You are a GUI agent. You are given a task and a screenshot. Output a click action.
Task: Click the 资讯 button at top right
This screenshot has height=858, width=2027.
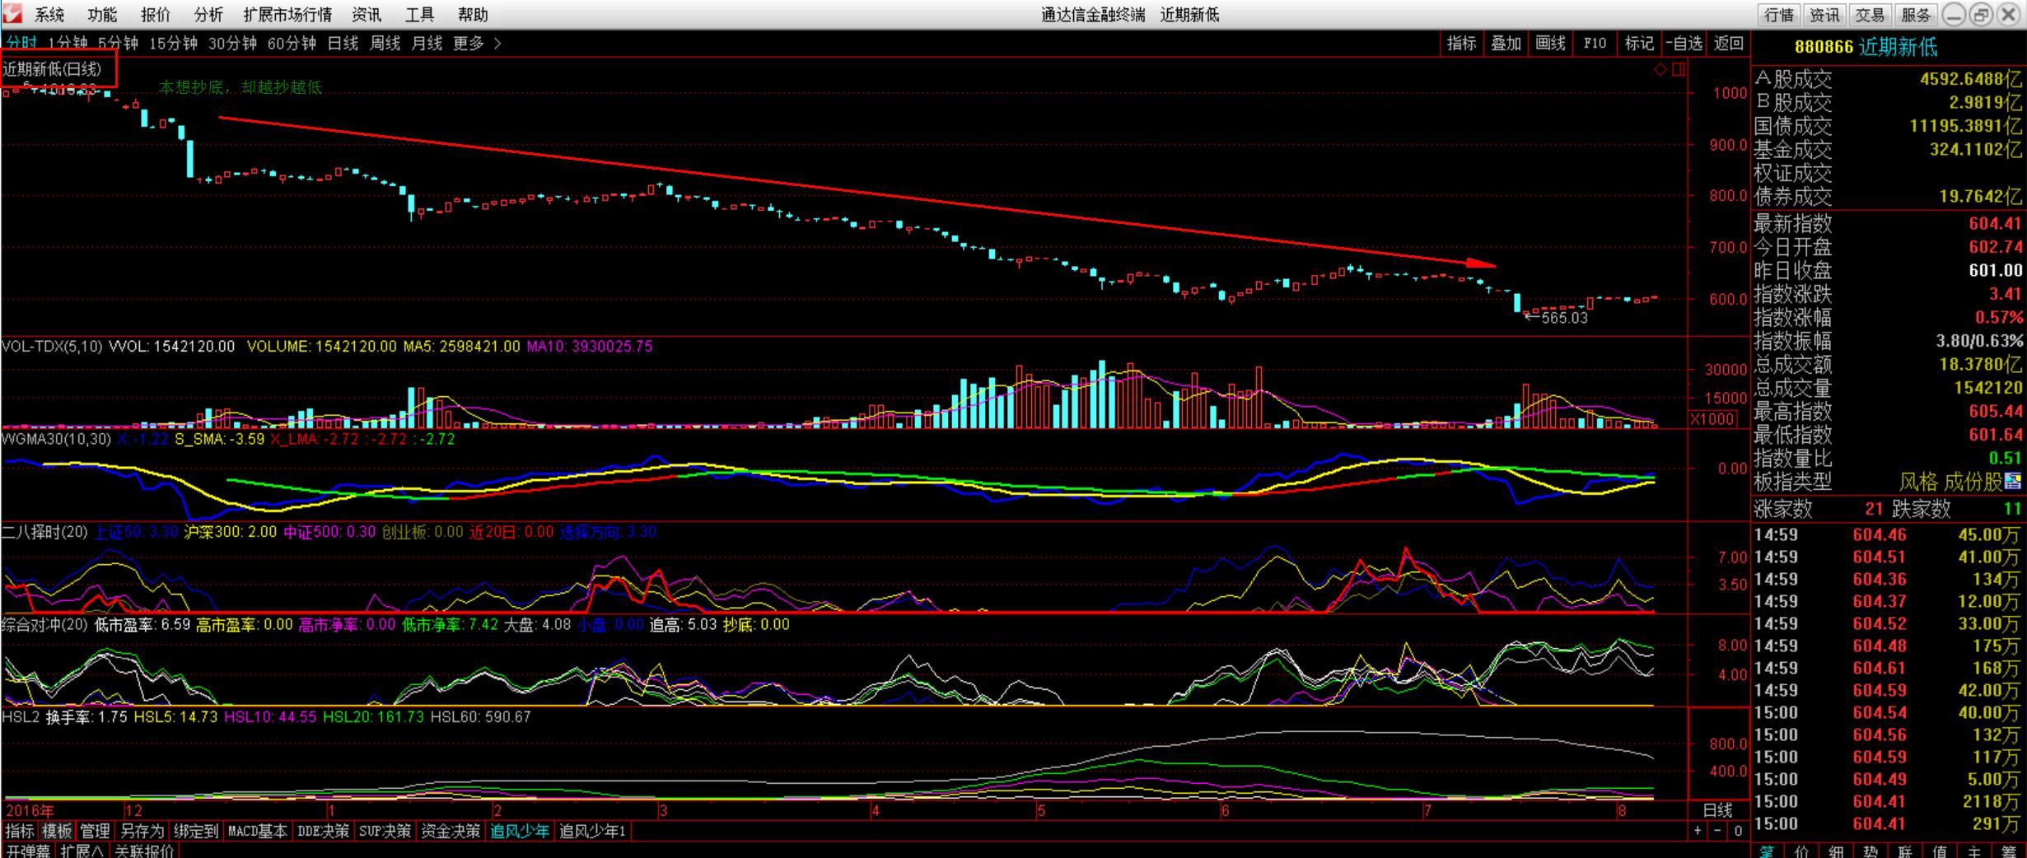click(x=1824, y=15)
